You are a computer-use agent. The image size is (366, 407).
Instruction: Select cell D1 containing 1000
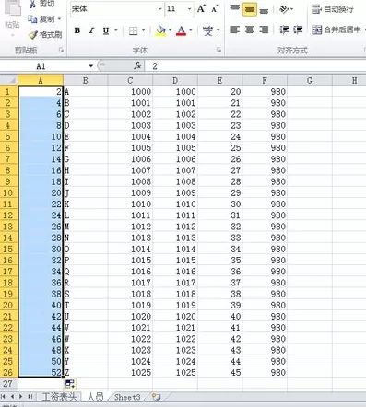[175, 91]
